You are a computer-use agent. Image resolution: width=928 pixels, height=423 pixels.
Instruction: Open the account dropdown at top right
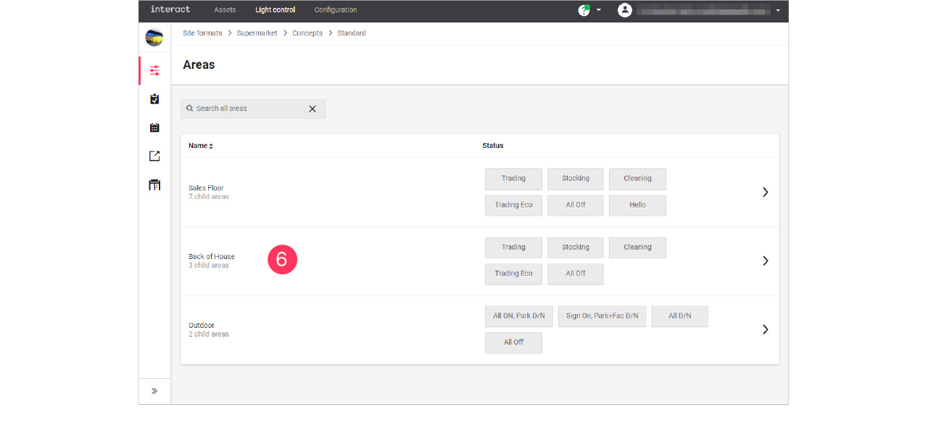point(777,11)
